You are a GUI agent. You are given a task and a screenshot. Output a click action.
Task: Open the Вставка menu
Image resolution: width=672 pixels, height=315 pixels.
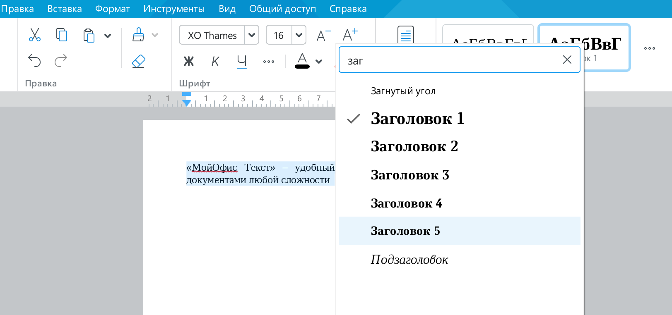pos(64,9)
